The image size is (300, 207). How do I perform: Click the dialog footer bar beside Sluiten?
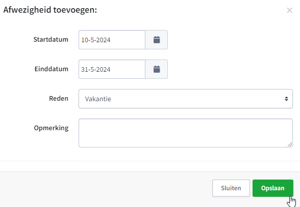105,189
